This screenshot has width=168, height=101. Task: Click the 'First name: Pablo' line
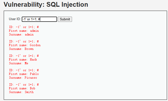tap(24, 74)
